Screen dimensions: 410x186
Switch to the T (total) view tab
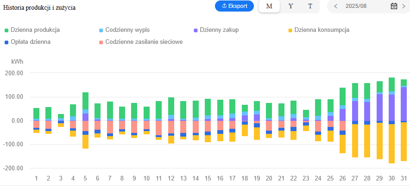pos(310,6)
